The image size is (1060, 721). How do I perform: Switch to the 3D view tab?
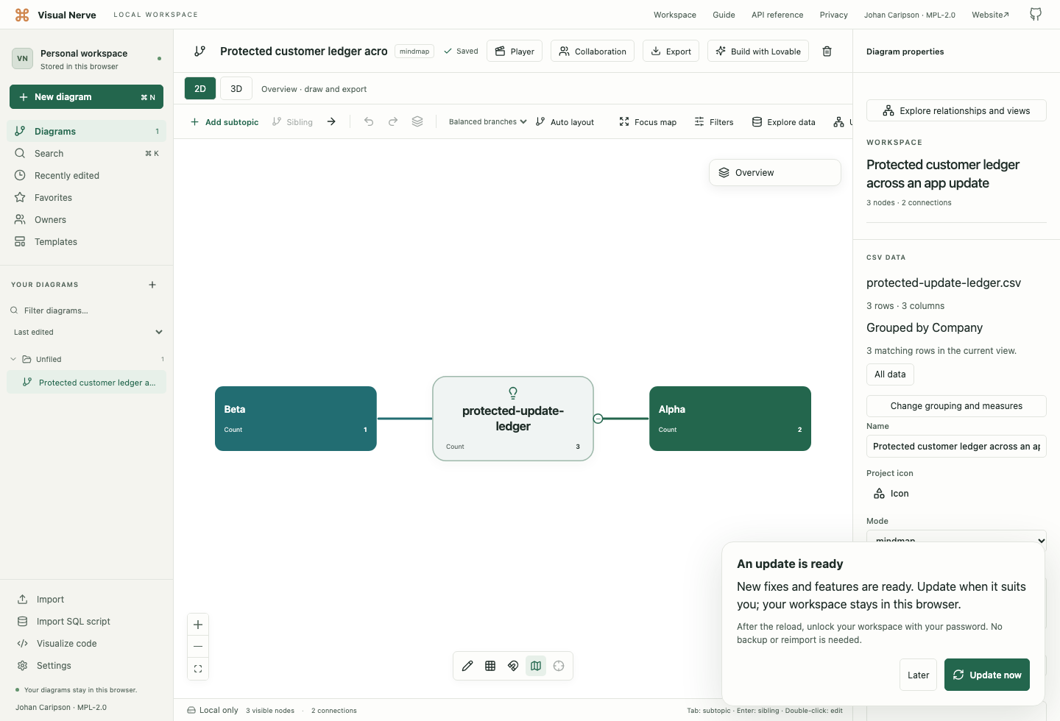[236, 88]
